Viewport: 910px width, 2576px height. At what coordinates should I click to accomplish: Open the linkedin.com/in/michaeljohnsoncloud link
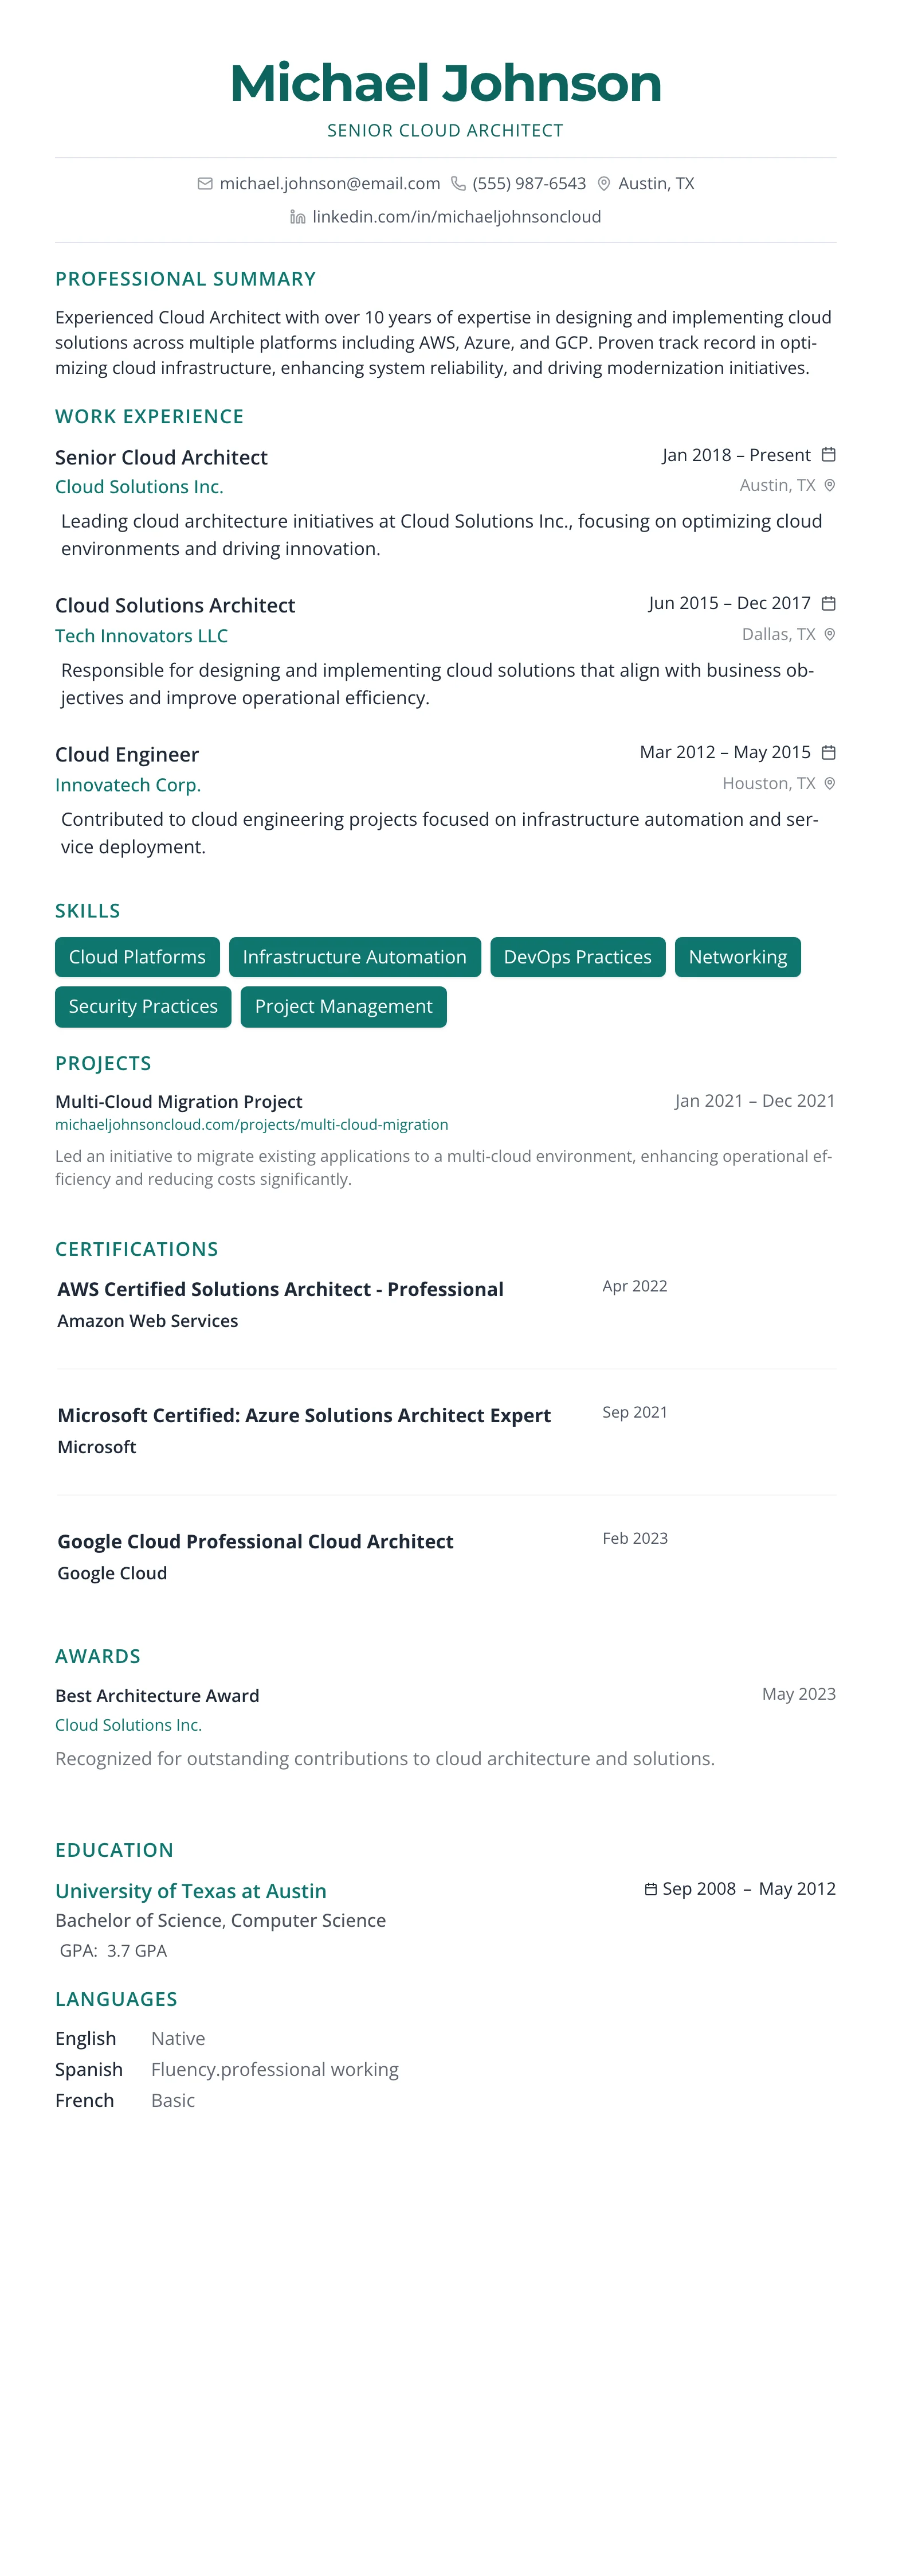click(x=457, y=217)
